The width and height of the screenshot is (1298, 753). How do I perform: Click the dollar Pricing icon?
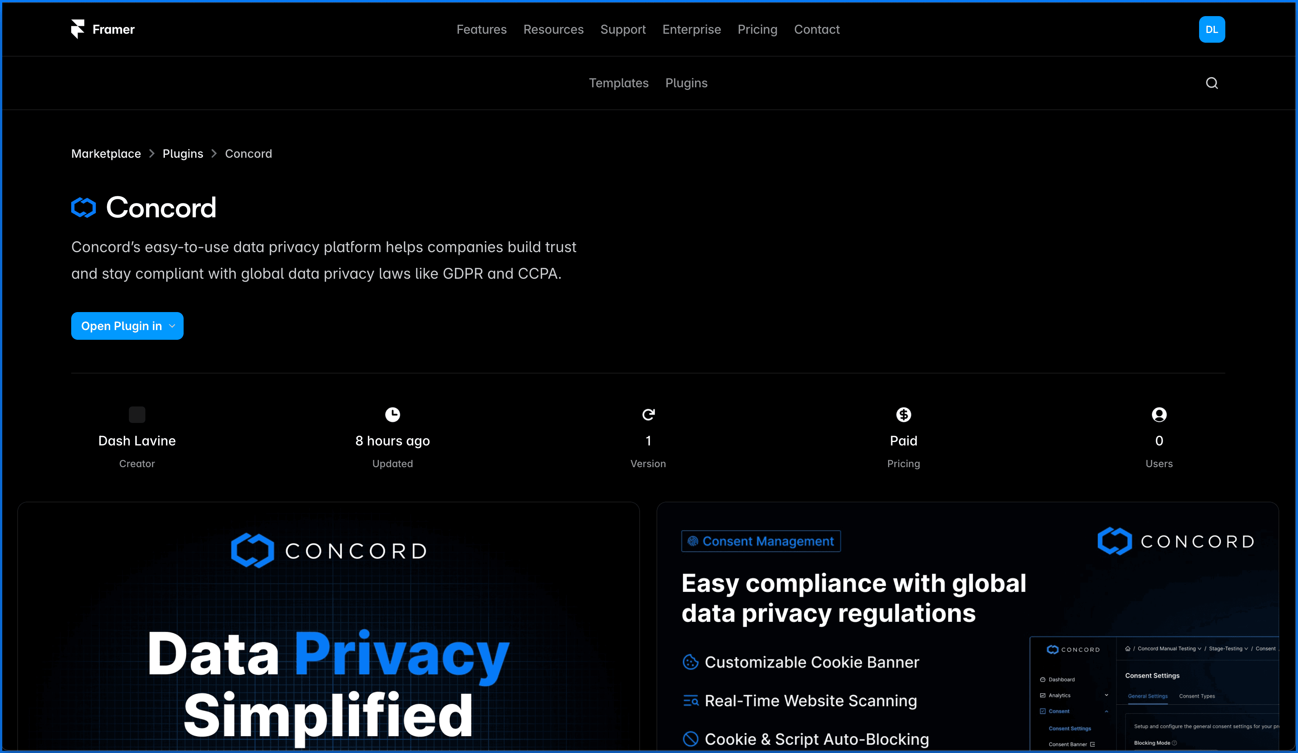pos(903,415)
